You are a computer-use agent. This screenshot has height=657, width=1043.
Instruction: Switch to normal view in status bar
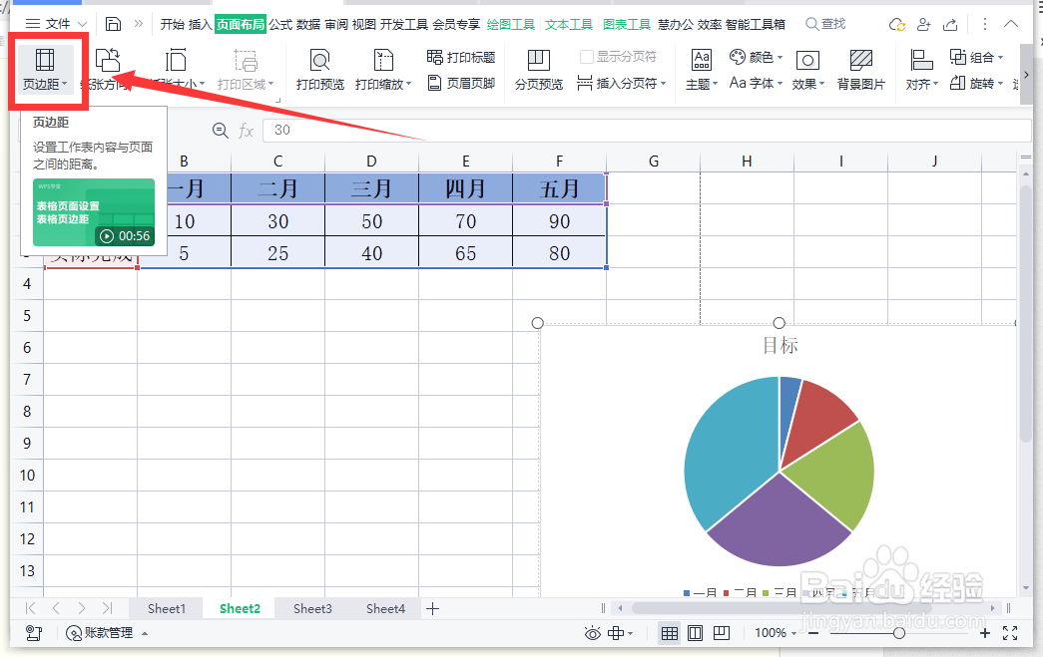coord(670,633)
